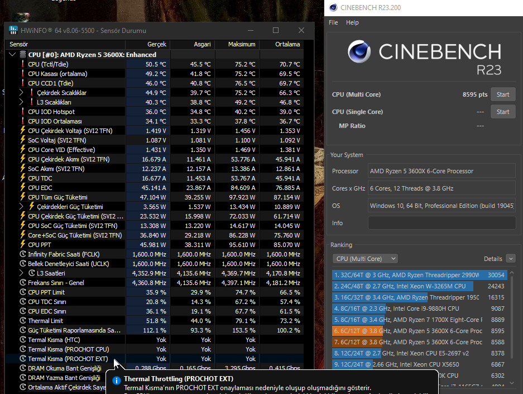Image resolution: width=523 pixels, height=394 pixels.
Task: Expand the L3 Sıcaklıkları tree row
Action: (x=21, y=102)
